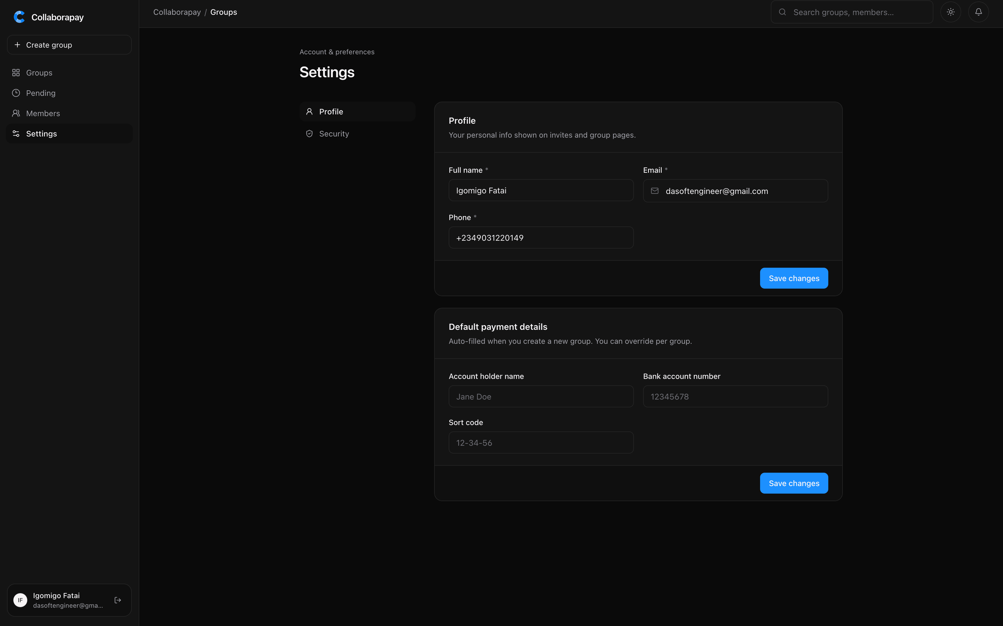Click the Igomigo Fatai name in footer
The width and height of the screenshot is (1003, 626).
tap(56, 595)
